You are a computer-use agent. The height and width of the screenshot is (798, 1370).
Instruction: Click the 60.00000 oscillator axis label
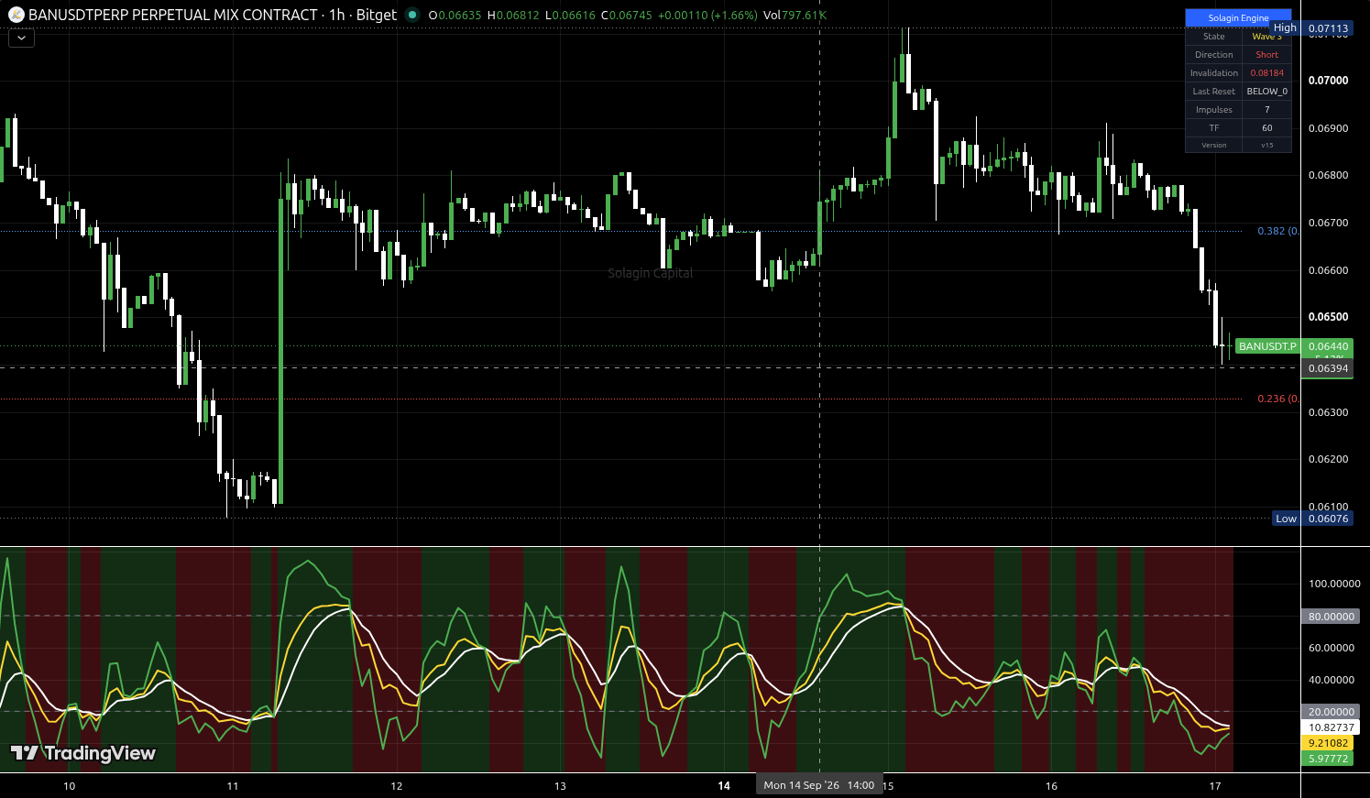pos(1332,648)
